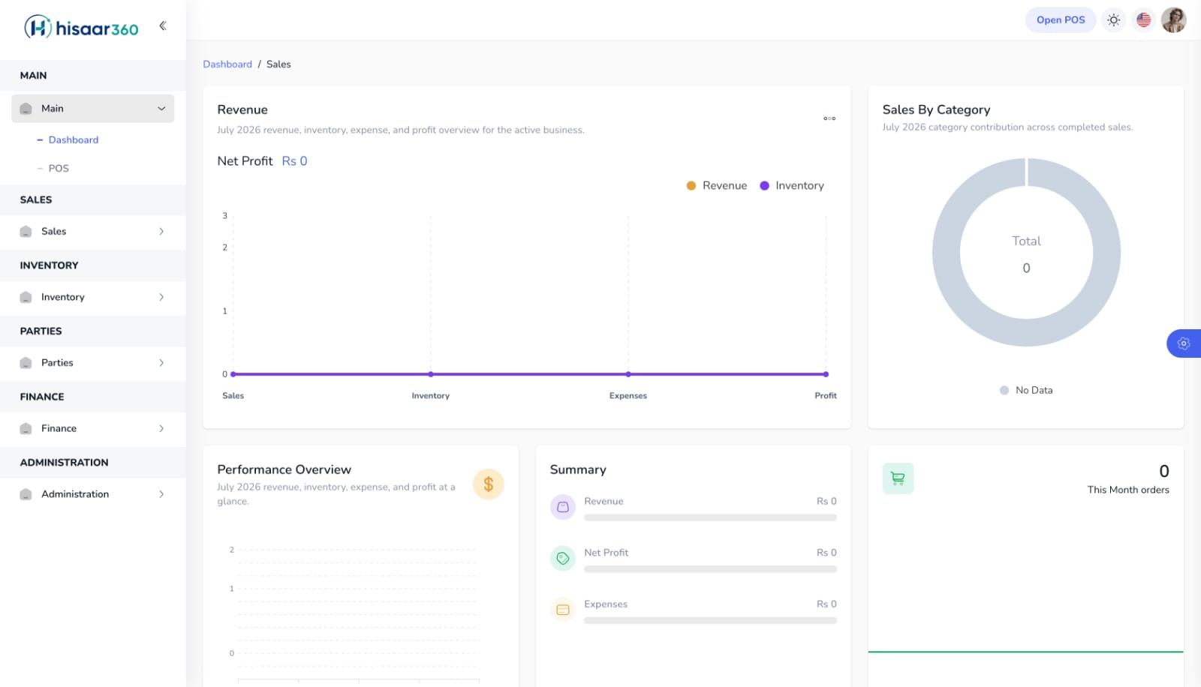Expand Inventory menu chevron

point(161,298)
